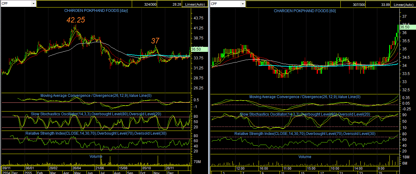The width and height of the screenshot is (416, 174).
Task: Select the 324/300 bar count field
Action: (144, 4)
